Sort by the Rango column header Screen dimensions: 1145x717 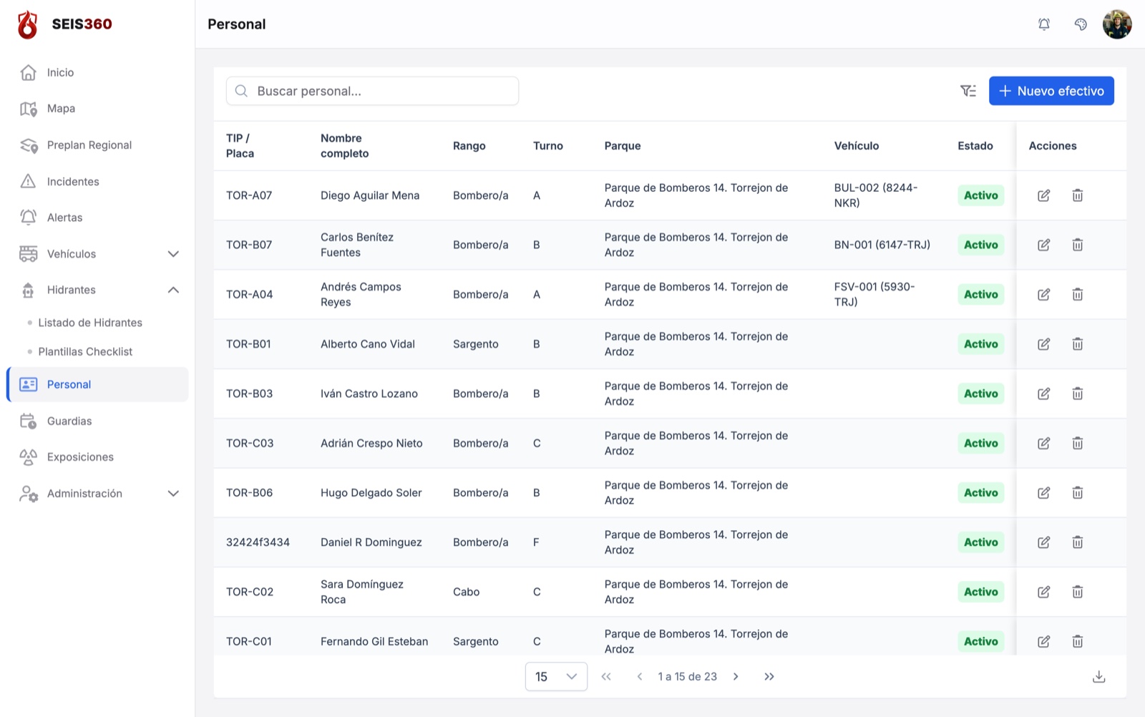[469, 146]
